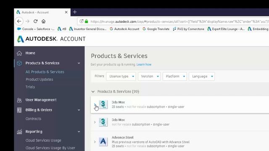The height and width of the screenshot is (151, 269).
Task: Click the site information icon in address bar
Action: pyautogui.click(x=81, y=21)
